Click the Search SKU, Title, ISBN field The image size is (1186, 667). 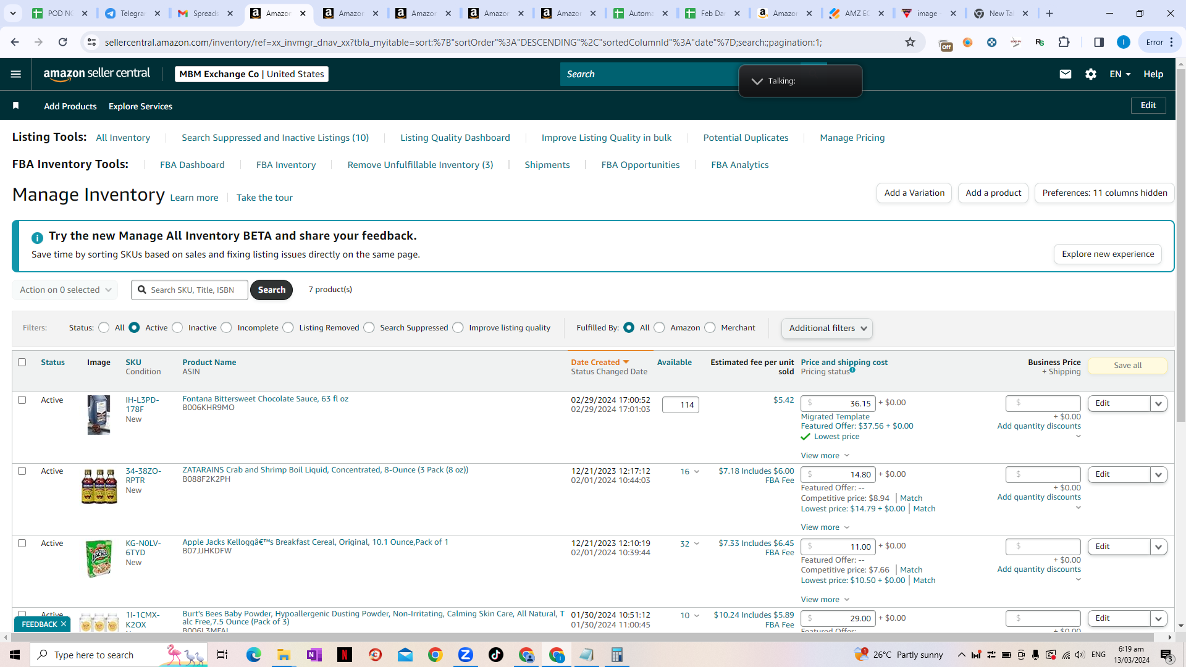(x=190, y=290)
